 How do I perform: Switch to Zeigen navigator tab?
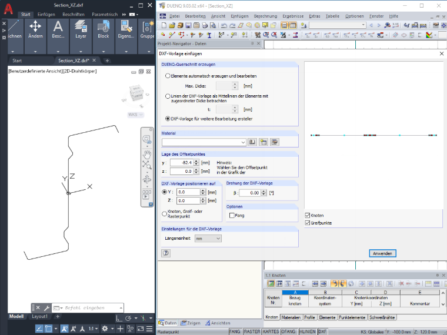191,323
